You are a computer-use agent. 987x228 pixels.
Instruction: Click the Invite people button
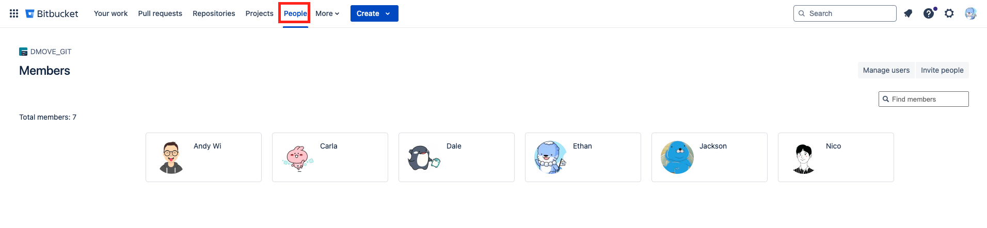(x=942, y=70)
